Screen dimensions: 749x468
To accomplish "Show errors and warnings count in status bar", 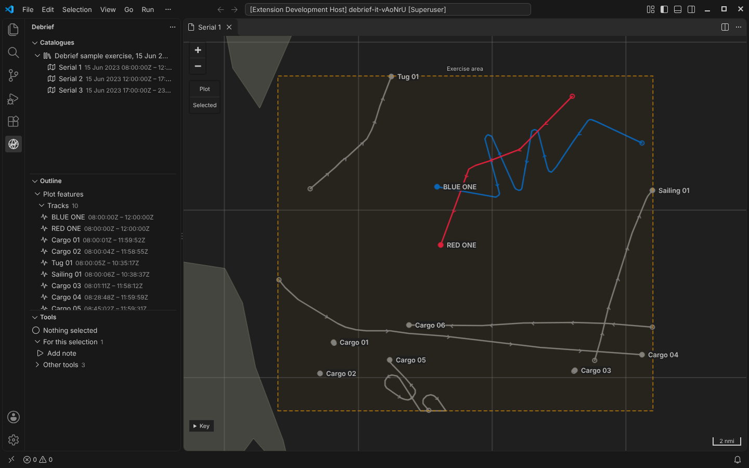I will click(x=38, y=460).
